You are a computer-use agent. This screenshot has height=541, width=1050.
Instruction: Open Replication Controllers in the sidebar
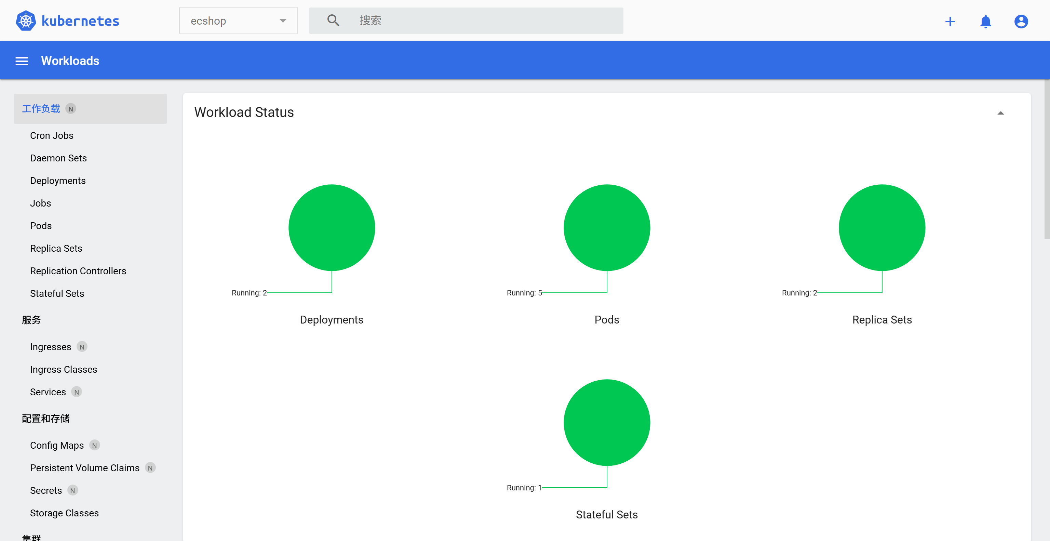(x=78, y=271)
